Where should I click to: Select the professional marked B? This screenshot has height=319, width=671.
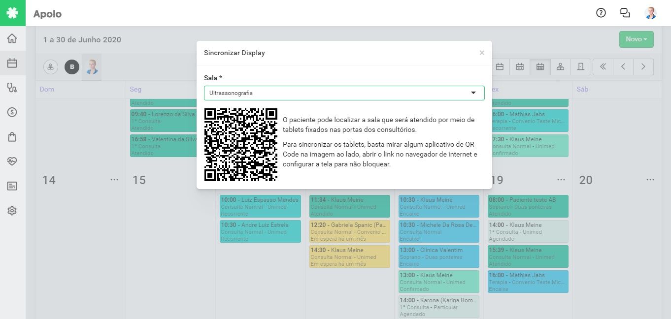click(x=72, y=67)
